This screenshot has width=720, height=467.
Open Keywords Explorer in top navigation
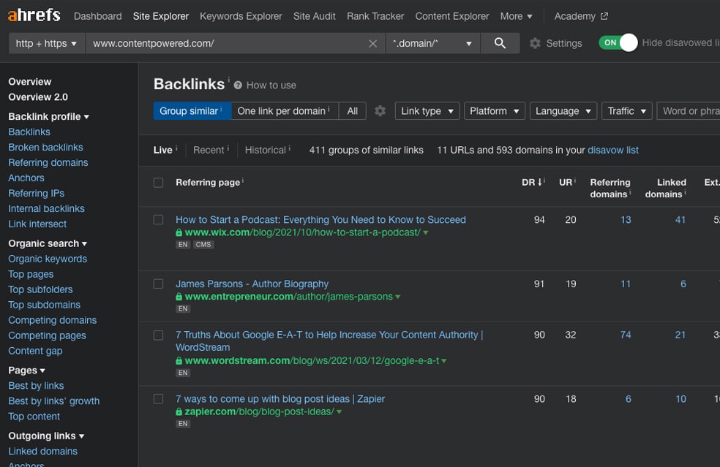click(x=241, y=16)
